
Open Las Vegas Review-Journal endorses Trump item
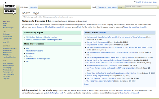(x=111, y=68)
